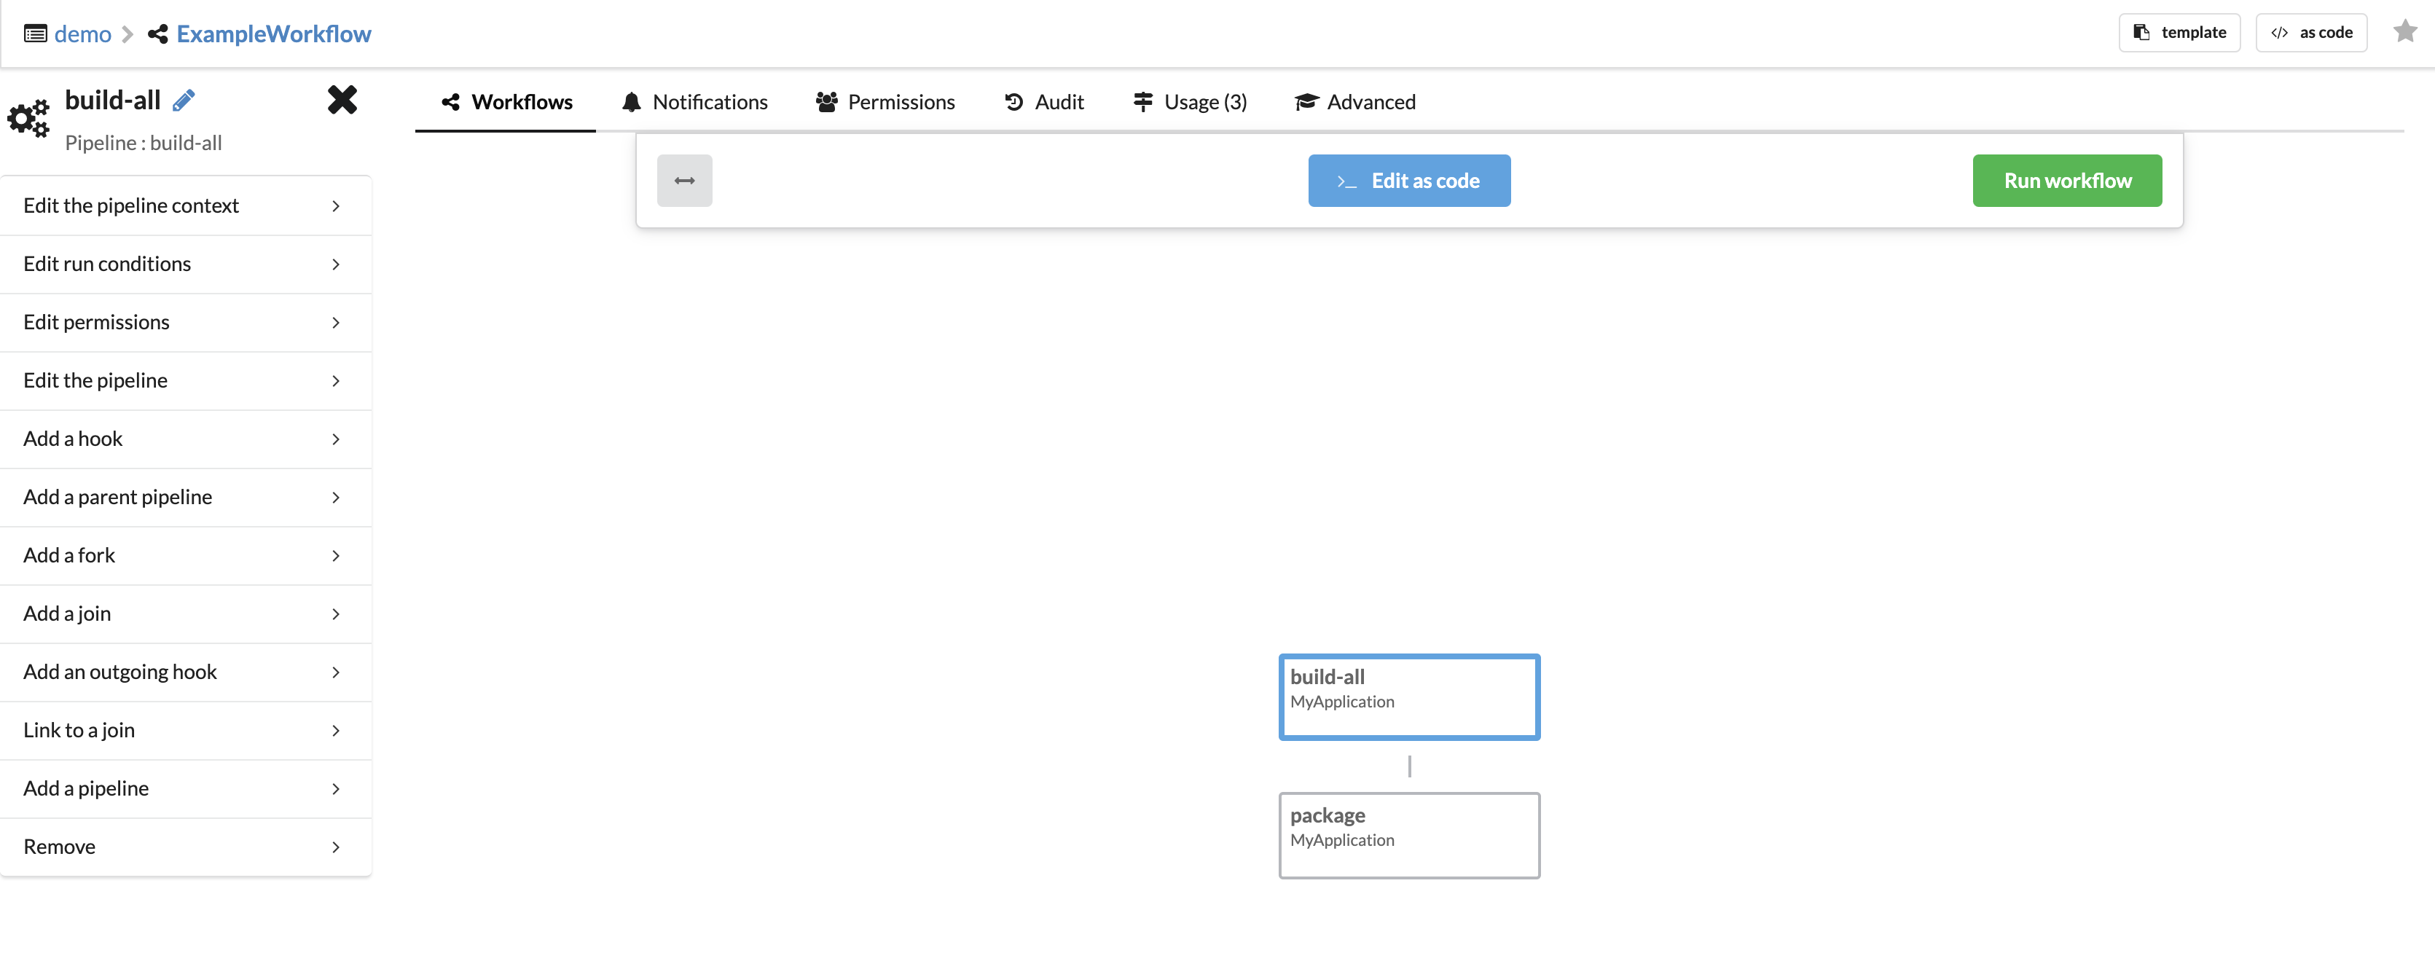Click Run workflow button
This screenshot has height=969, width=2435.
pos(2067,180)
